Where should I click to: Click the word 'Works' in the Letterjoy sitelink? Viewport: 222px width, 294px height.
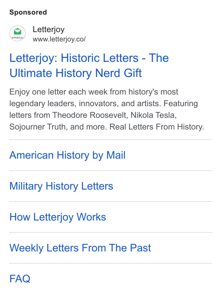coord(91,217)
